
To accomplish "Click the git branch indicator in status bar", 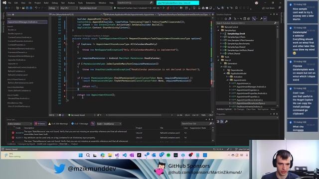I will 242,149.
